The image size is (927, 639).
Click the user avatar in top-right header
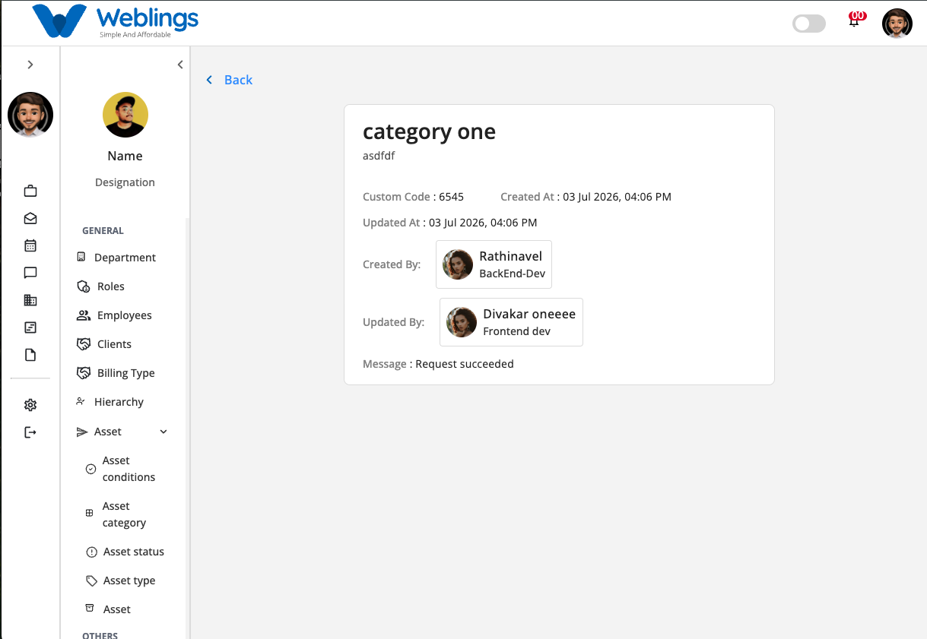pyautogui.click(x=897, y=24)
